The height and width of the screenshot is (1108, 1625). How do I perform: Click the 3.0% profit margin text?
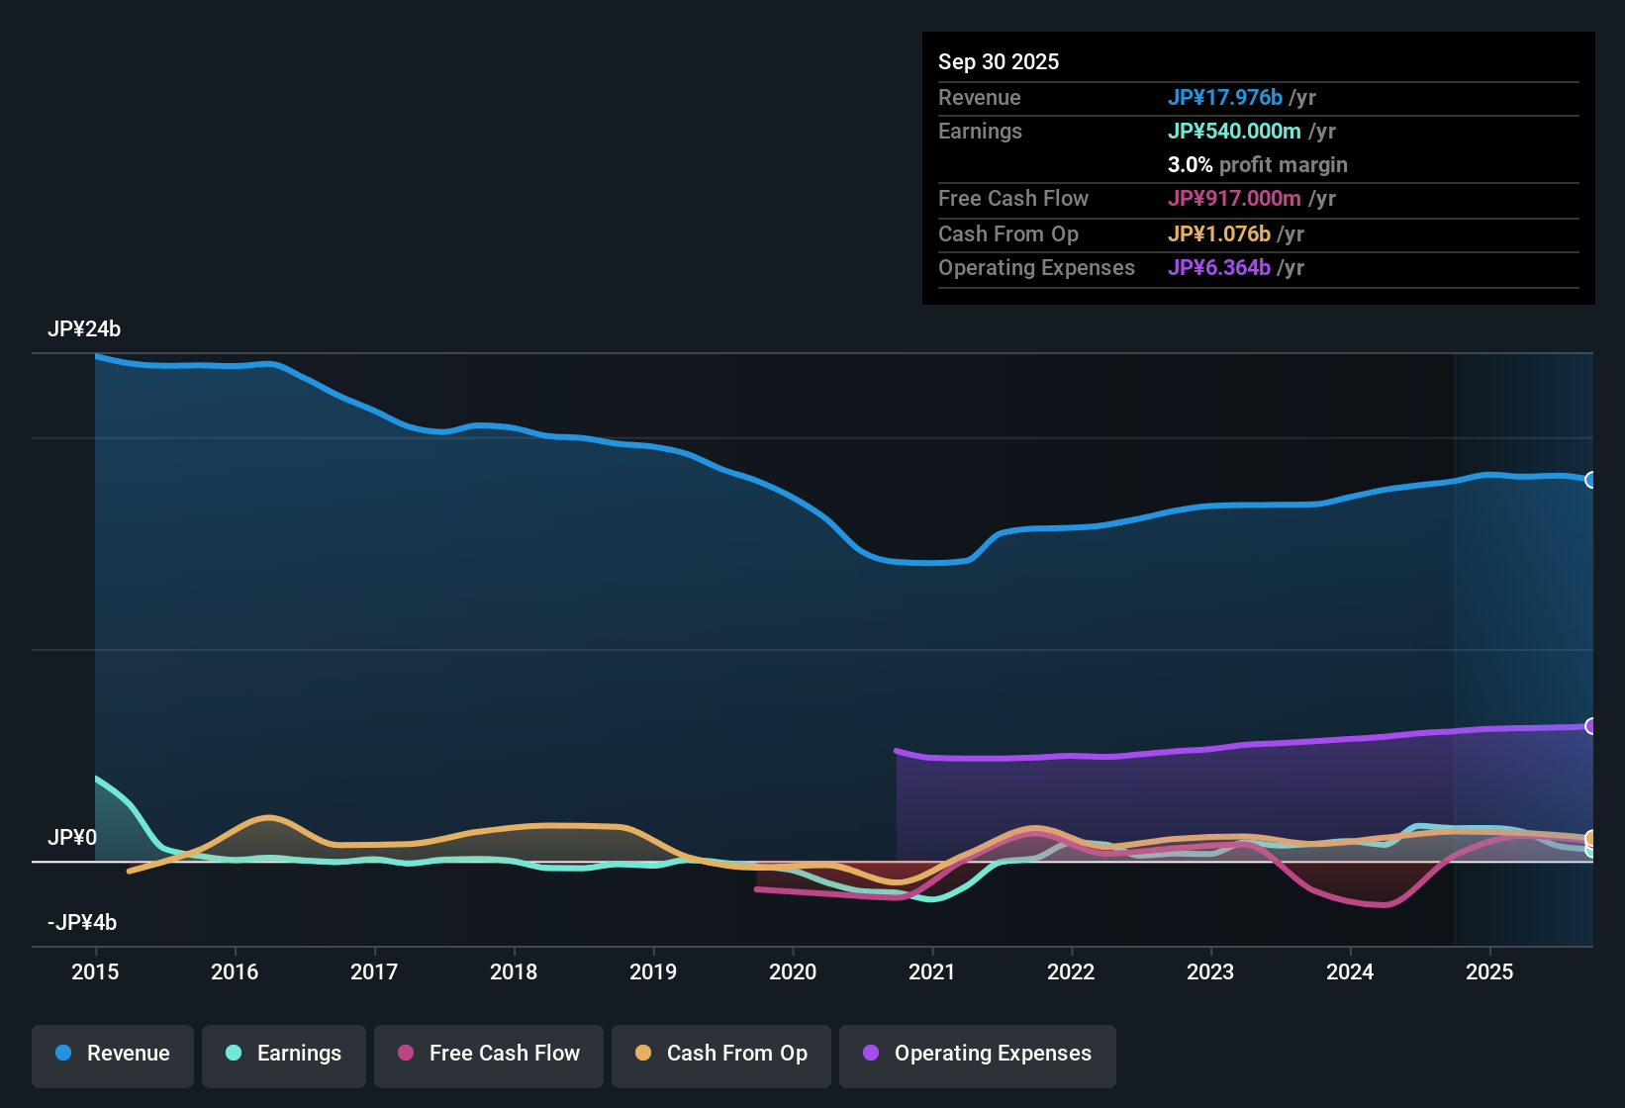[x=1257, y=164]
